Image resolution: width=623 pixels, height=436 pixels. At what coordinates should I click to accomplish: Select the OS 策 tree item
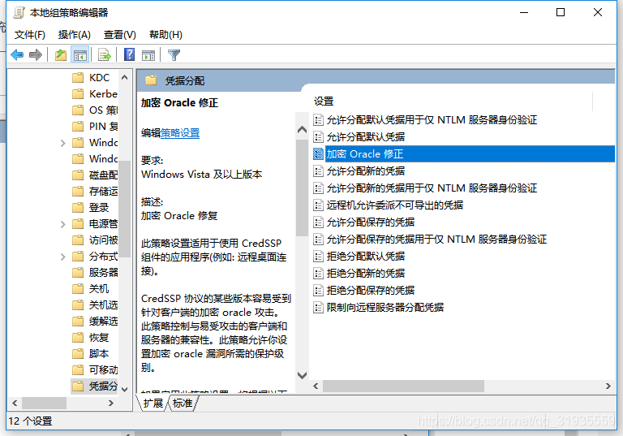103,110
